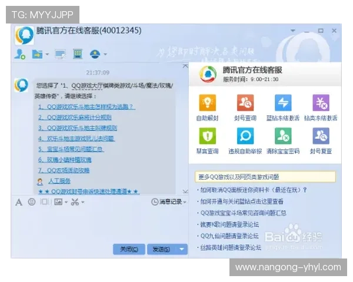Expand arrow beside send picture icon

tap(66, 202)
